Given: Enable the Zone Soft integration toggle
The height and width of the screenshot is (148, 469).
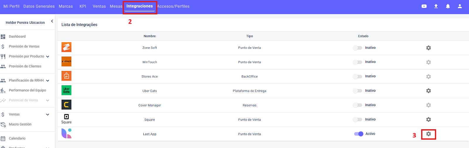Looking at the screenshot, I should pyautogui.click(x=357, y=48).
